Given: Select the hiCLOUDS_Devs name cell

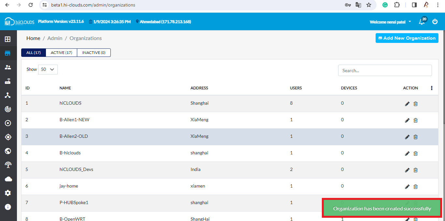Looking at the screenshot, I should pyautogui.click(x=76, y=169).
